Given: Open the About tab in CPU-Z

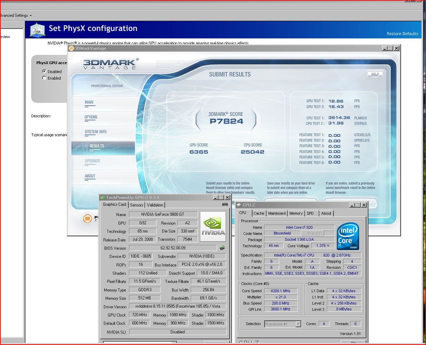Looking at the screenshot, I should pyautogui.click(x=326, y=213).
